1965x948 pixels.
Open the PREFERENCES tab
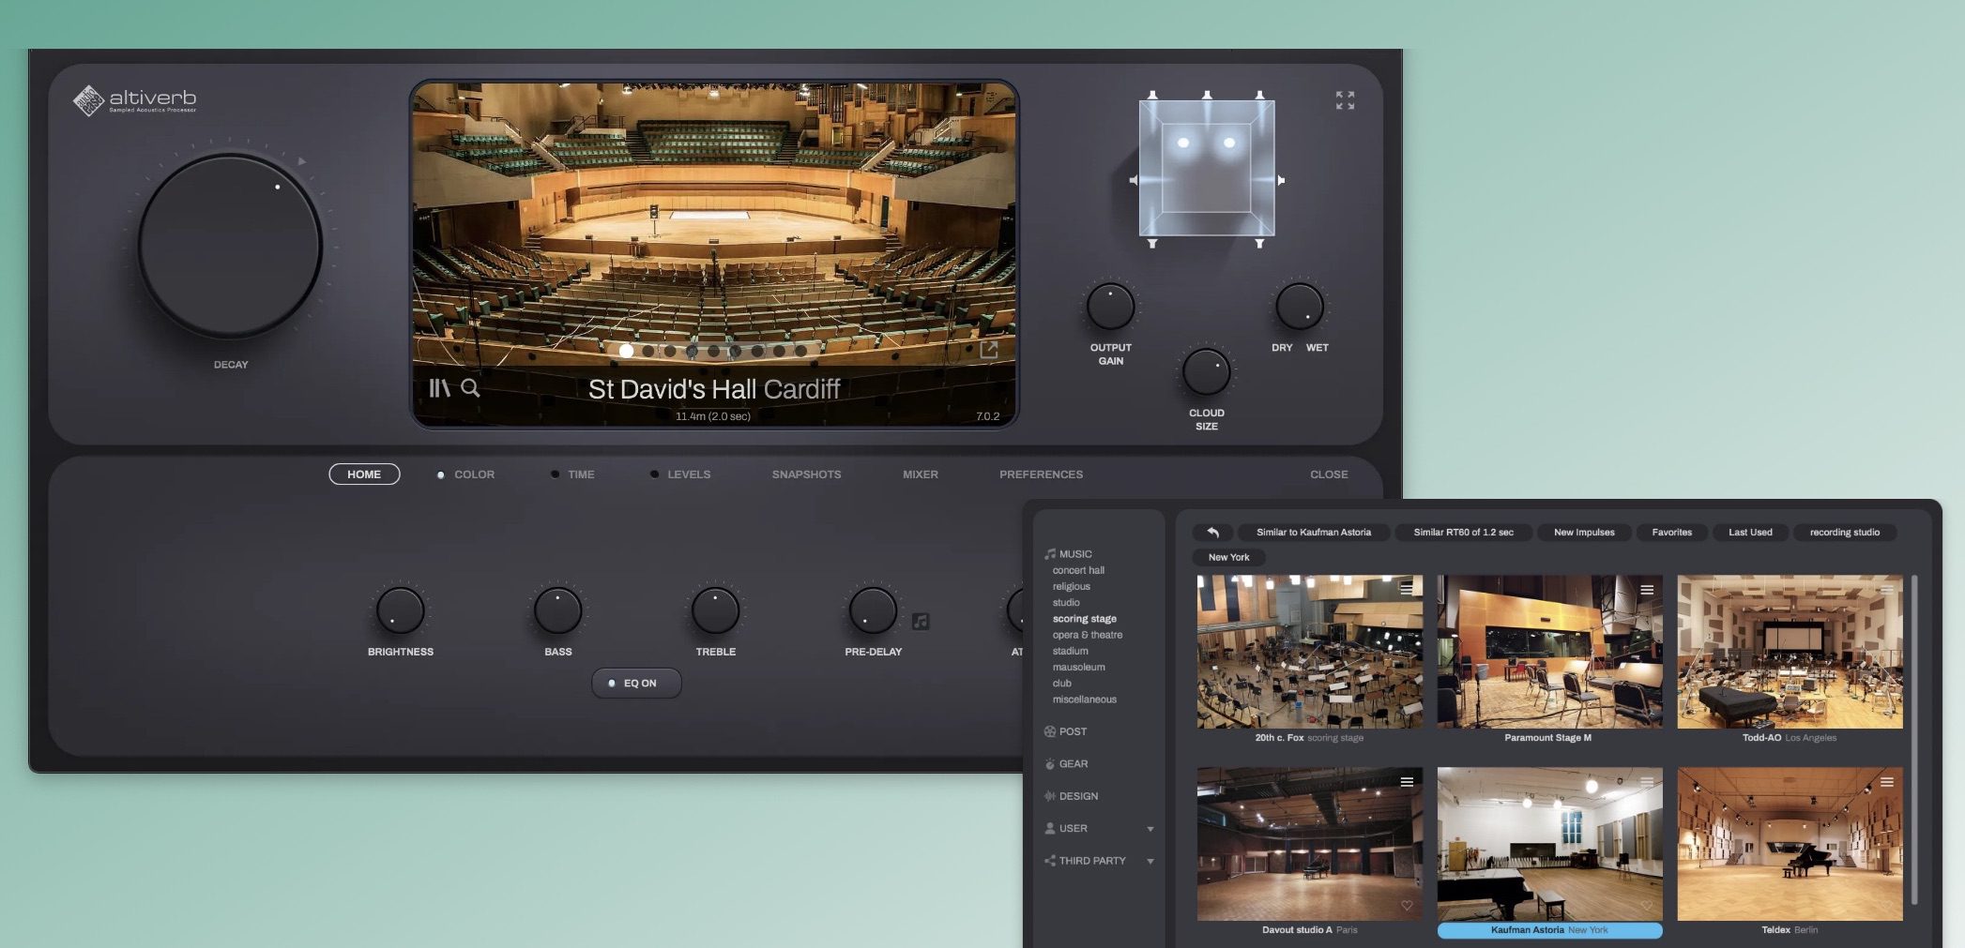pyautogui.click(x=1041, y=474)
